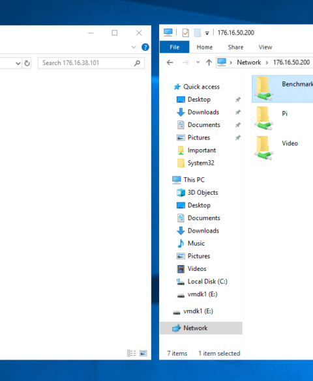Click Network in the address bar breadcrumb
Viewport: 313px width, 381px height.
[x=249, y=63]
